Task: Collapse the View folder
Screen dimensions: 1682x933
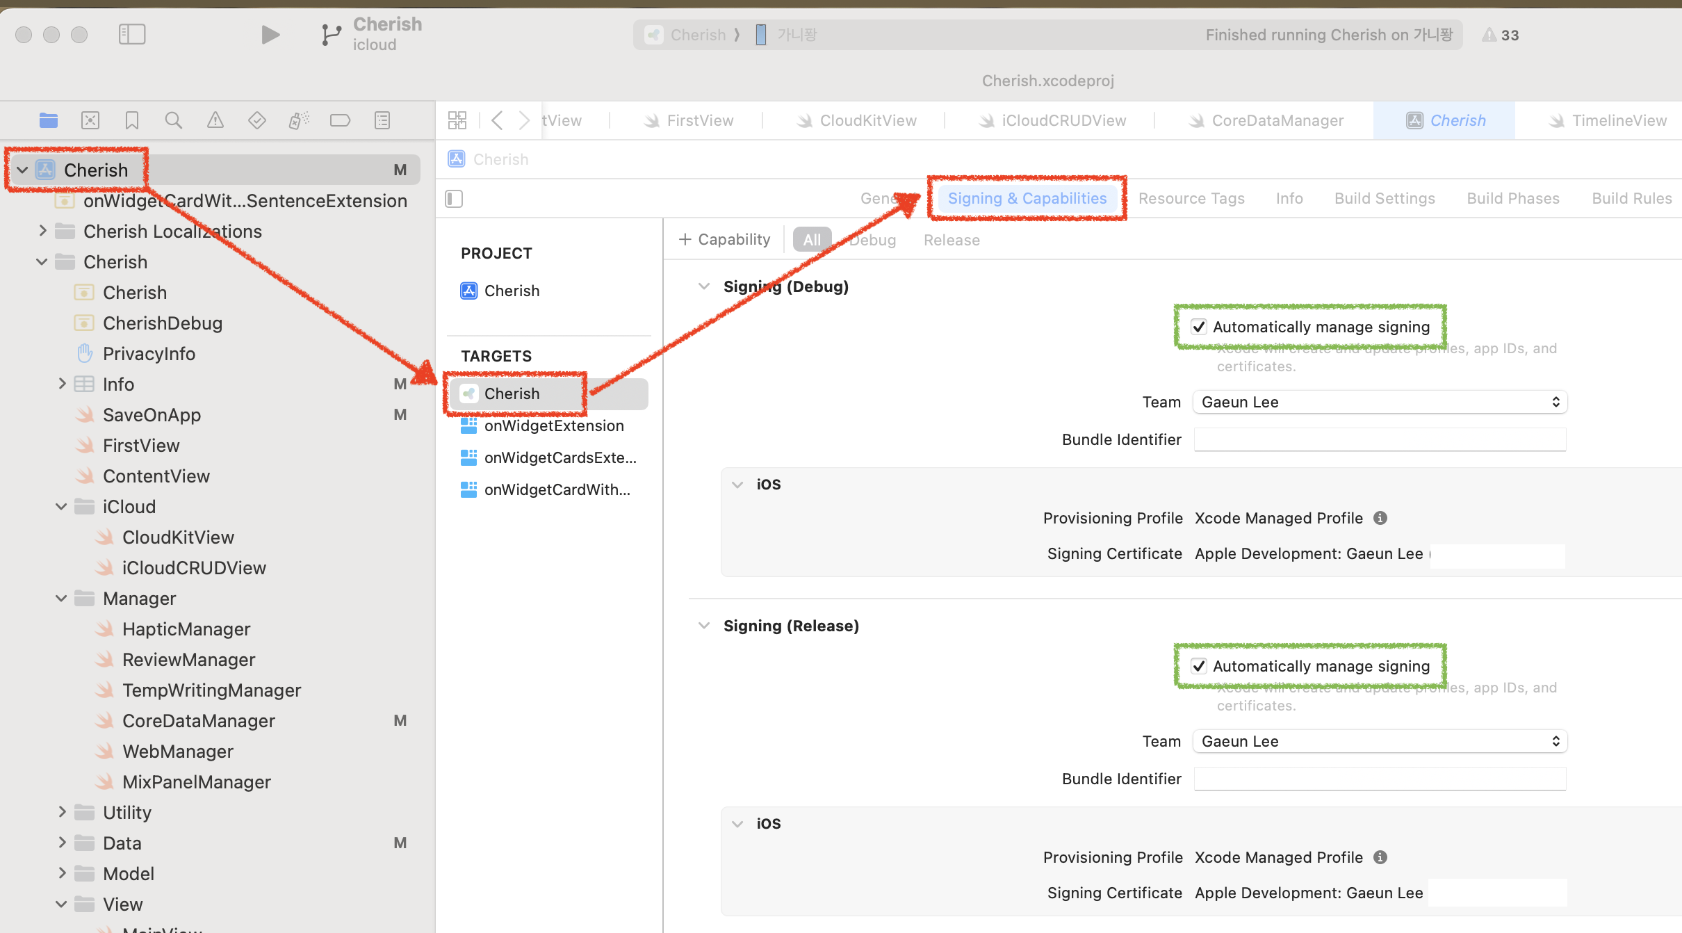Action: [x=62, y=904]
